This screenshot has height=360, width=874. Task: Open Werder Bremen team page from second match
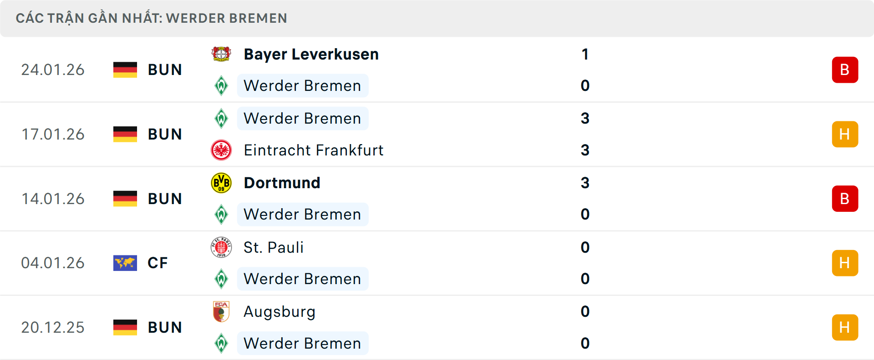[x=302, y=118]
